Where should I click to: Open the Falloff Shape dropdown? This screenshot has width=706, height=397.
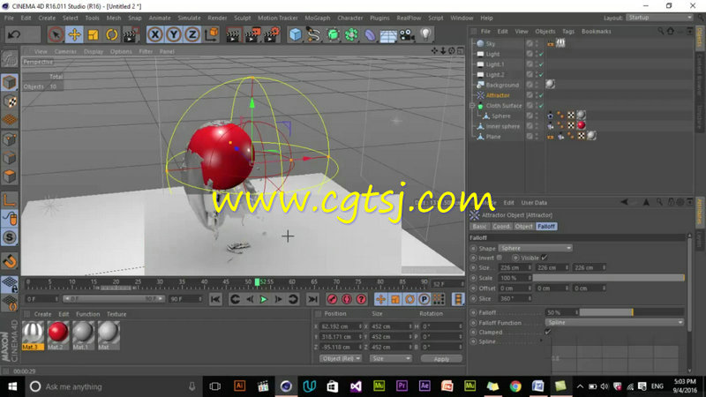(x=536, y=249)
